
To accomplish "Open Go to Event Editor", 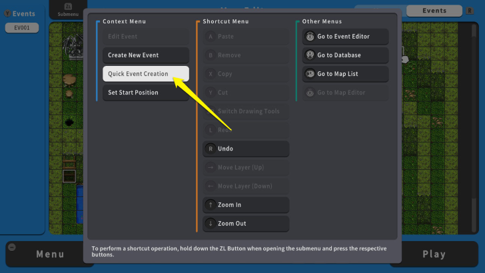I will [345, 36].
